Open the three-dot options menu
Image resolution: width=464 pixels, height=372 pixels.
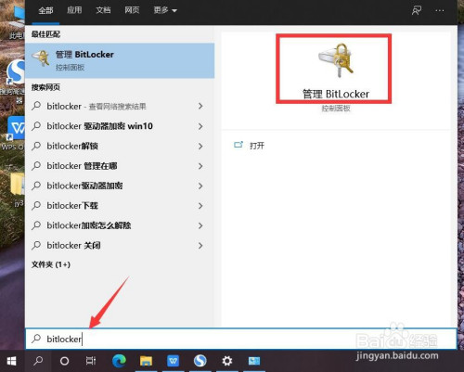[x=440, y=10]
